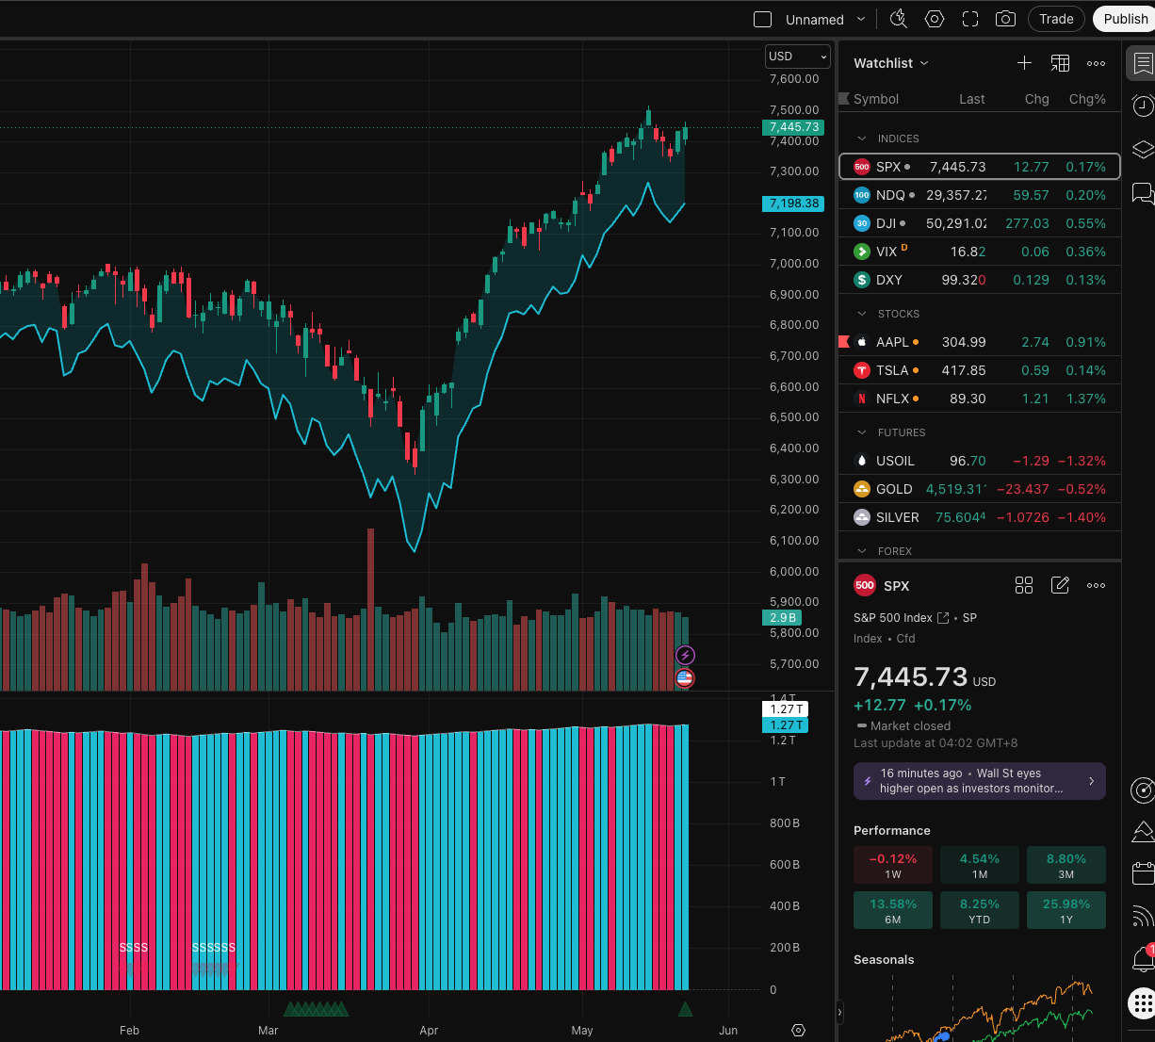Click the Unnamed layout name
The image size is (1155, 1042).
(815, 20)
